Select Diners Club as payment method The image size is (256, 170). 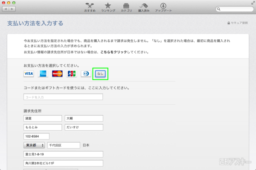click(x=86, y=73)
